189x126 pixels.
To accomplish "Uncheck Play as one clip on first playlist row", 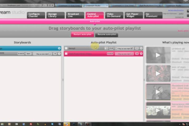I will tap(132, 49).
